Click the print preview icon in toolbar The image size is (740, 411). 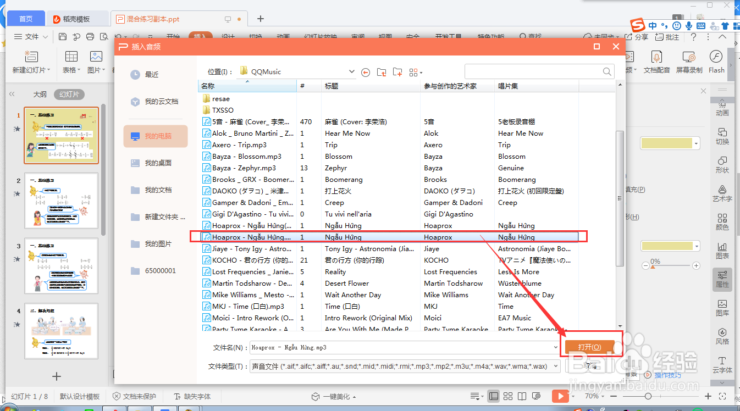point(104,37)
